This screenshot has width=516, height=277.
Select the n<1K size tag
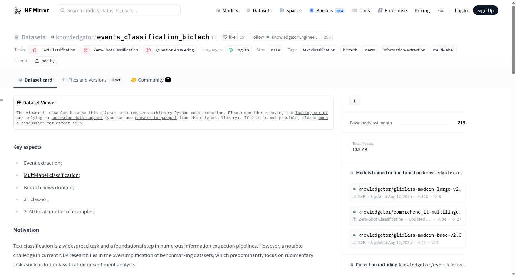(275, 50)
